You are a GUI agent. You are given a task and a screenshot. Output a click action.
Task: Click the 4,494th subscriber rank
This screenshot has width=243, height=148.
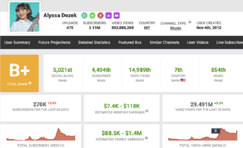click(x=101, y=70)
